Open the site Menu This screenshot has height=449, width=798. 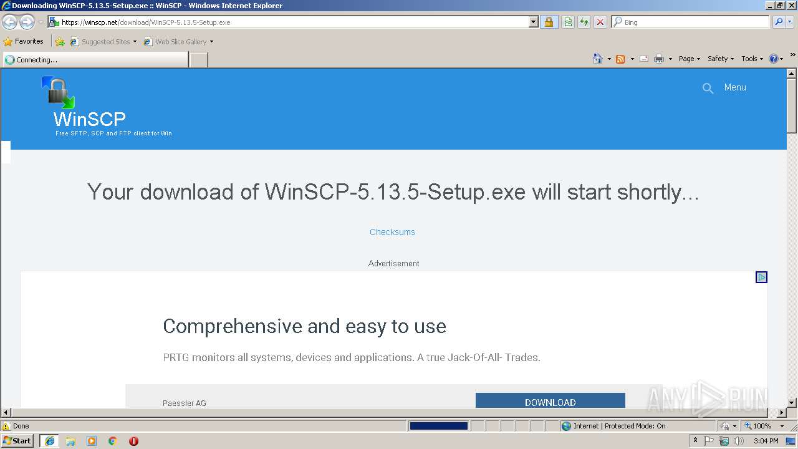(x=735, y=87)
